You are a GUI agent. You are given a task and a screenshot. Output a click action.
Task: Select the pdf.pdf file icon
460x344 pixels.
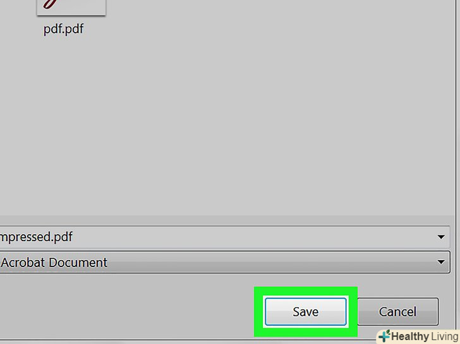[x=71, y=6]
